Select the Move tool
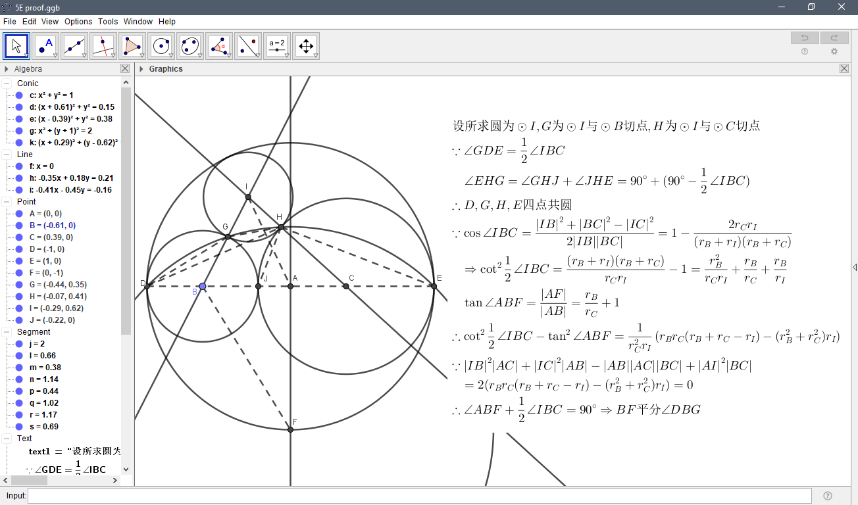858x505 pixels. pyautogui.click(x=16, y=45)
